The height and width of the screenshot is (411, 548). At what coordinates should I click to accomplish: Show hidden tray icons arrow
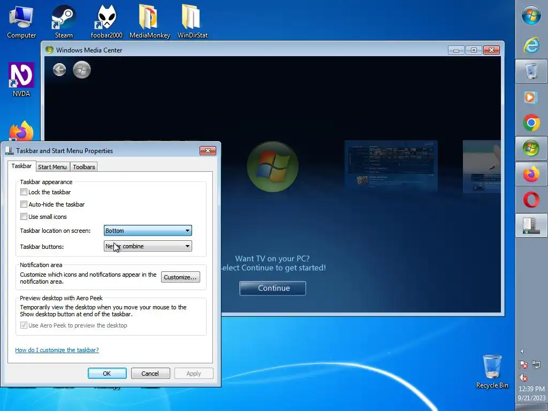pyautogui.click(x=522, y=351)
